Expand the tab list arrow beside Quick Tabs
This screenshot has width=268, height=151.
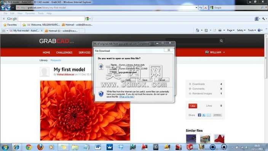pyautogui.click(x=7, y=31)
